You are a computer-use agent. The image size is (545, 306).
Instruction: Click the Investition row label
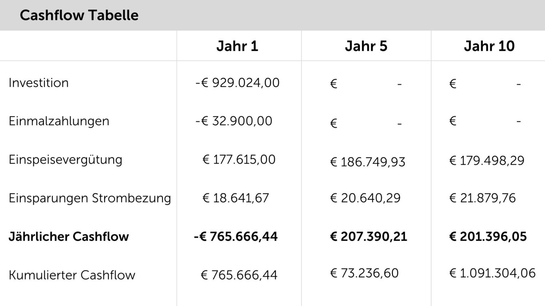(39, 83)
